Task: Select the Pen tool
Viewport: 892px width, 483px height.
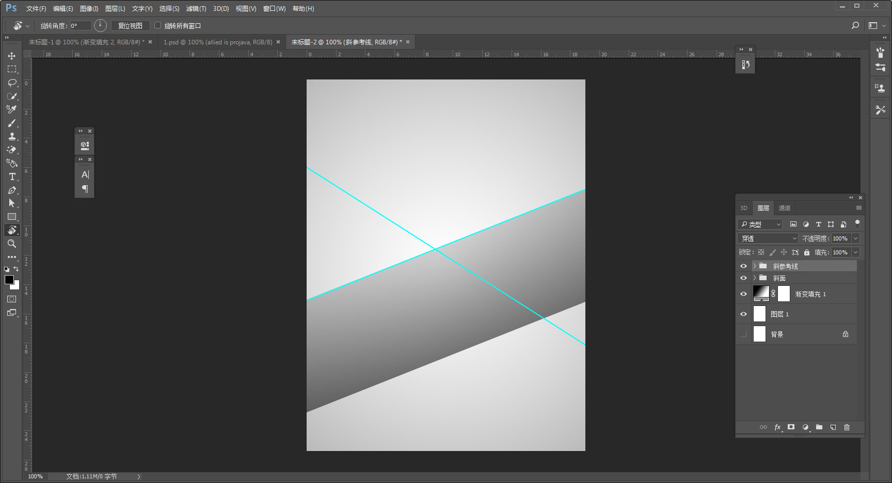Action: point(12,190)
